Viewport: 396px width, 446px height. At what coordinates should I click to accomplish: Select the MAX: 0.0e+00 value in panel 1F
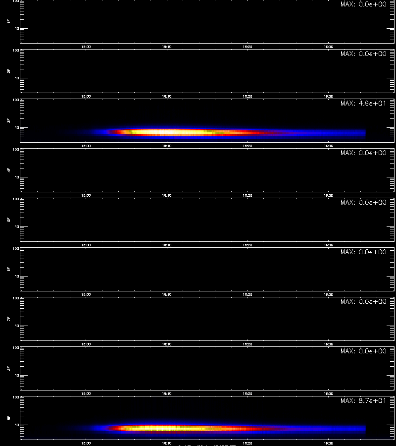(363, 4)
